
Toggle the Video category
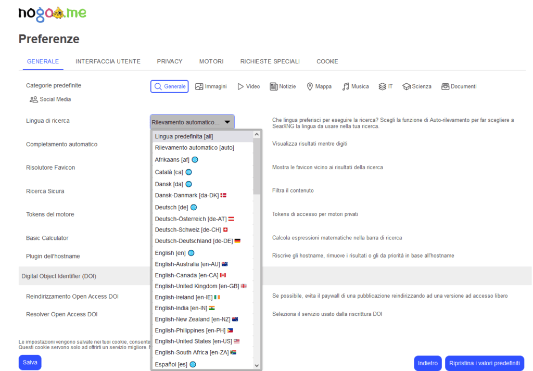pyautogui.click(x=248, y=86)
